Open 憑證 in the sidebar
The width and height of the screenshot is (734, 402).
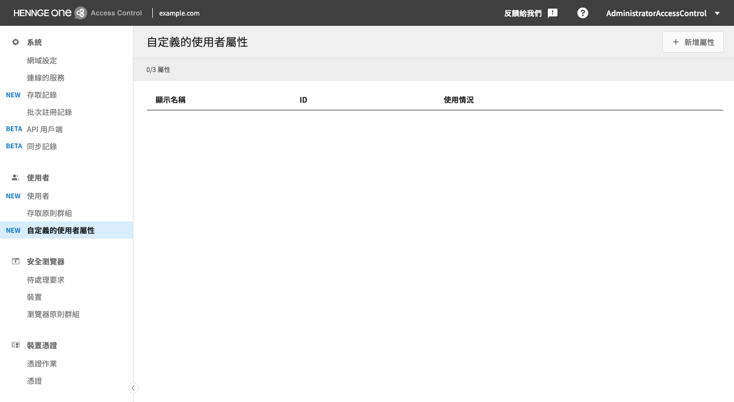[x=34, y=381]
